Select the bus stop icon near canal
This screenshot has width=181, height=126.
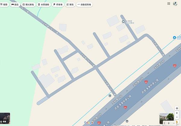pos(110,96)
